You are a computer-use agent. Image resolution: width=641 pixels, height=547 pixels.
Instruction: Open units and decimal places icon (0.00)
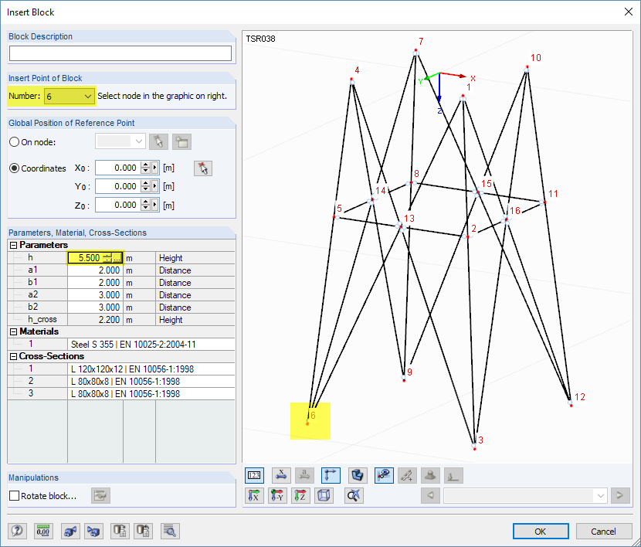43,531
